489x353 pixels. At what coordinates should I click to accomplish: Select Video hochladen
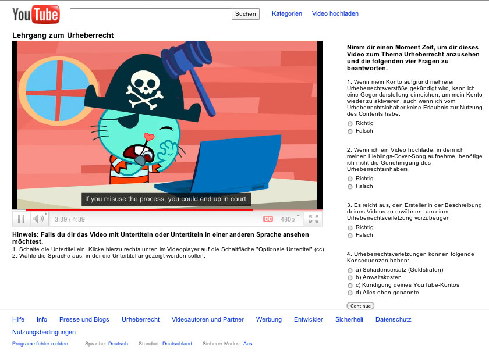tap(335, 13)
